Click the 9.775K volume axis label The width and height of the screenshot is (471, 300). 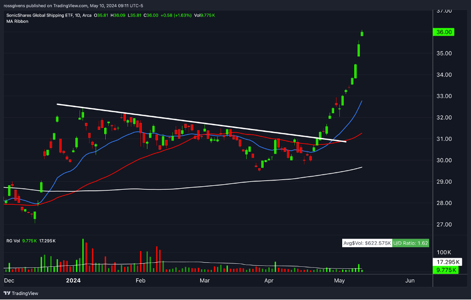point(445,270)
